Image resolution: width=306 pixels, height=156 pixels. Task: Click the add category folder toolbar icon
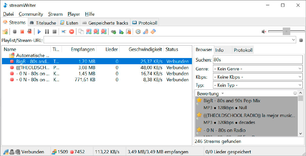click(5, 31)
